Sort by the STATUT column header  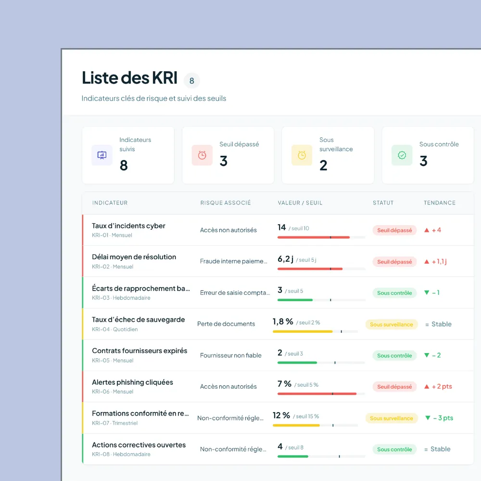tap(383, 203)
